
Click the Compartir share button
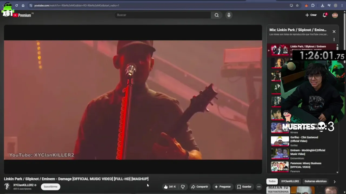coord(200,186)
